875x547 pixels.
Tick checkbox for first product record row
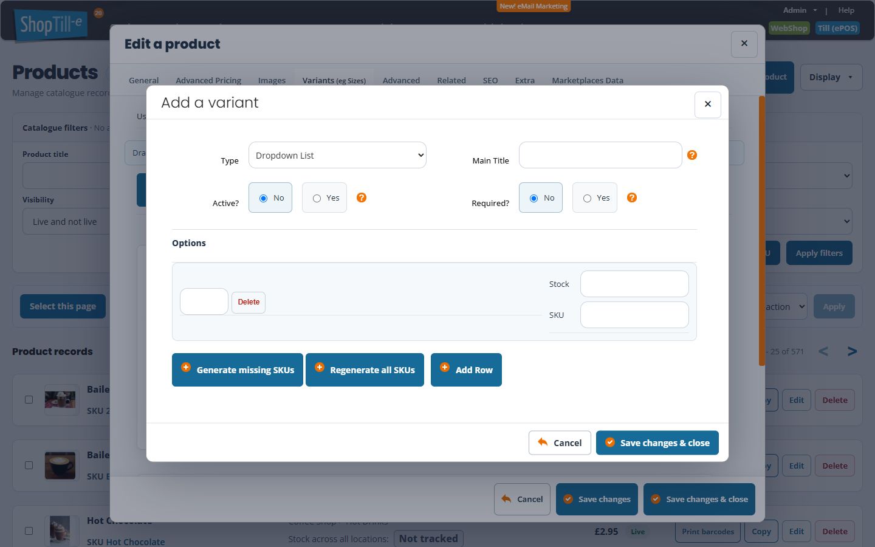[x=29, y=399]
